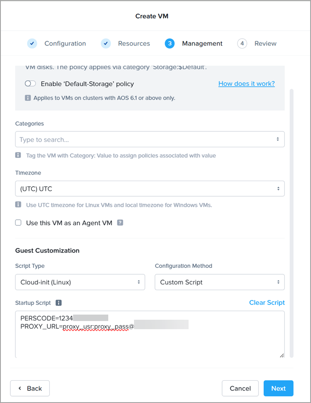This screenshot has height=403, width=311.
Task: Click the Startup Script info icon
Action: (59, 303)
